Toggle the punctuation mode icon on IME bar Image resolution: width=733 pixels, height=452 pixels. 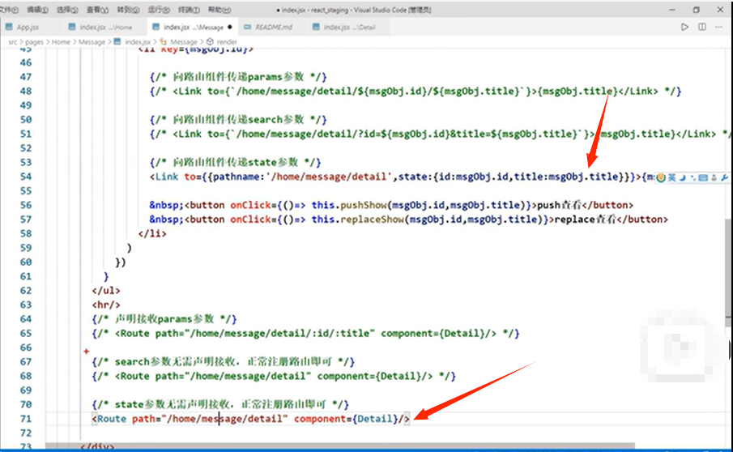(693, 177)
